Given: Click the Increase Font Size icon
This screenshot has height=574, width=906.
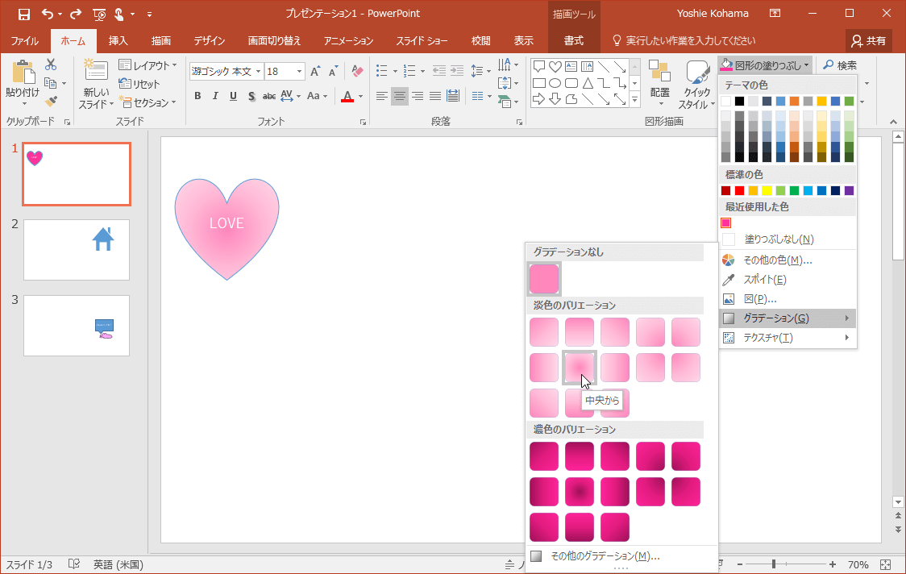Looking at the screenshot, I should pyautogui.click(x=315, y=72).
